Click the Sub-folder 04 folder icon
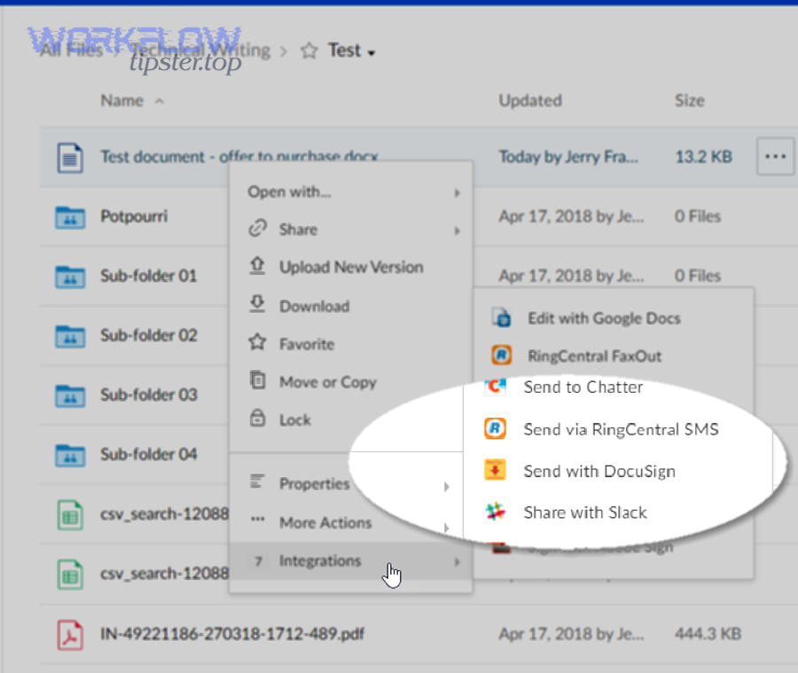 (x=70, y=456)
